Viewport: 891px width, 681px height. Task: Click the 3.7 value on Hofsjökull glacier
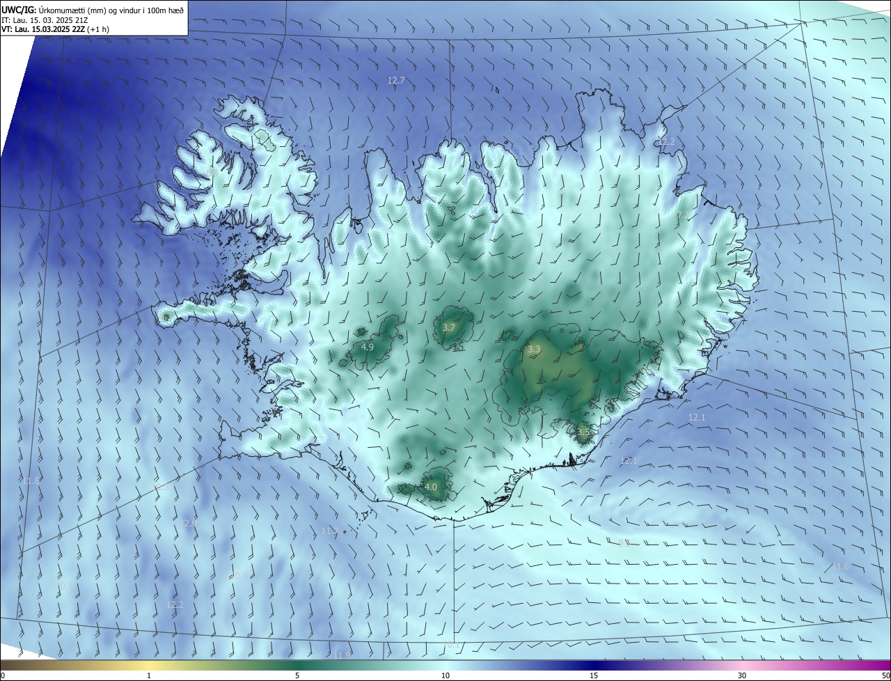tap(449, 327)
